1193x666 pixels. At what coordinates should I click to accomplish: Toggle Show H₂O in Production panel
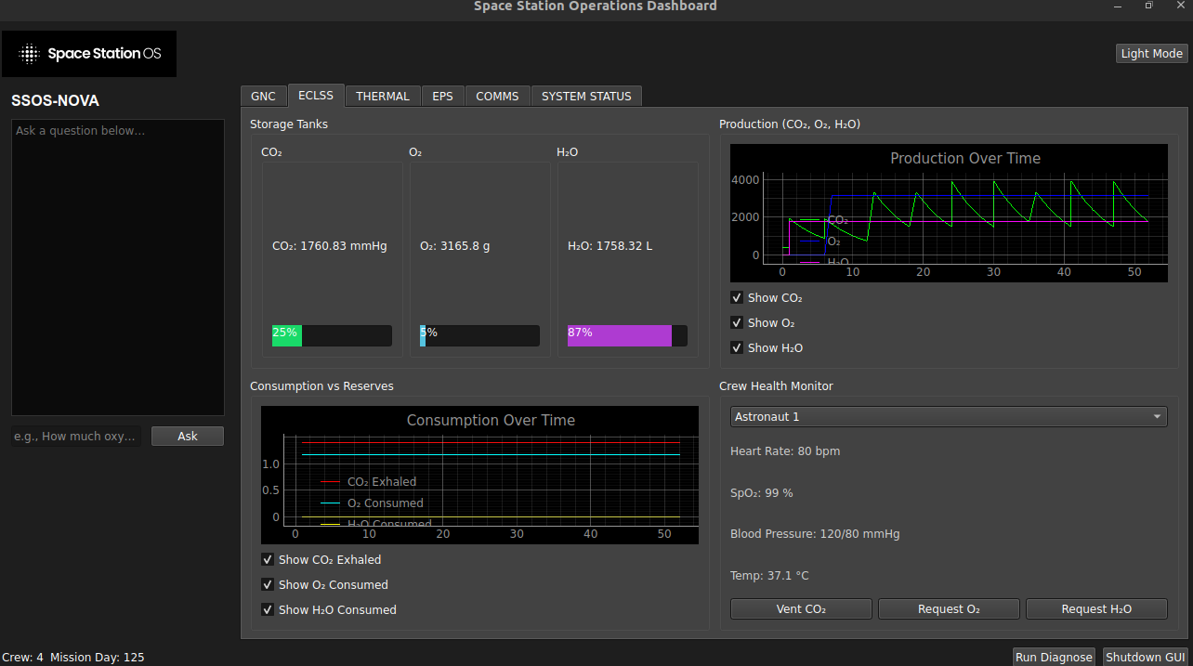[x=737, y=347]
